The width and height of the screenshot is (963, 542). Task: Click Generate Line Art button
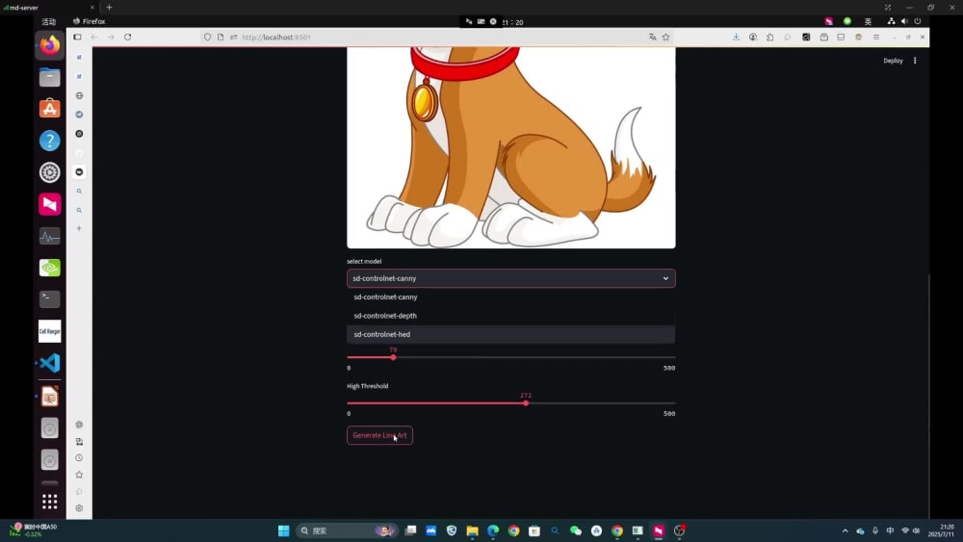coord(379,435)
